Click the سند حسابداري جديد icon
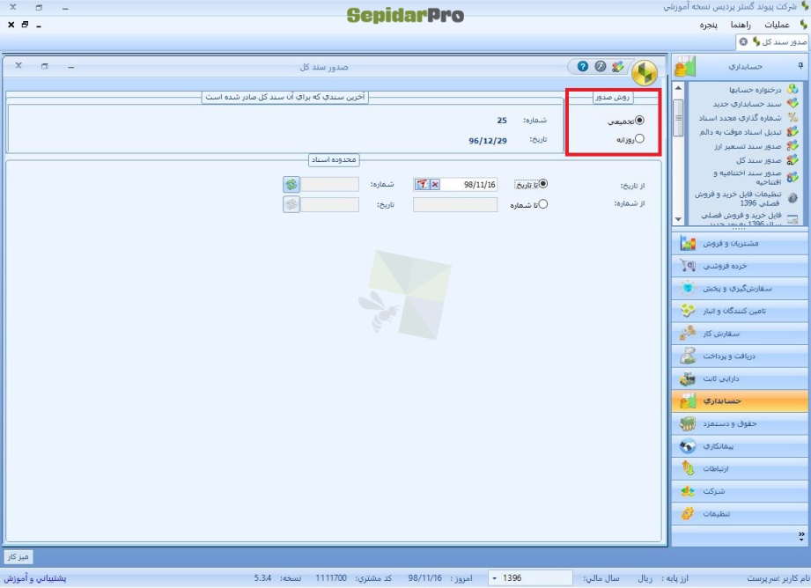The width and height of the screenshot is (811, 588). pyautogui.click(x=792, y=104)
